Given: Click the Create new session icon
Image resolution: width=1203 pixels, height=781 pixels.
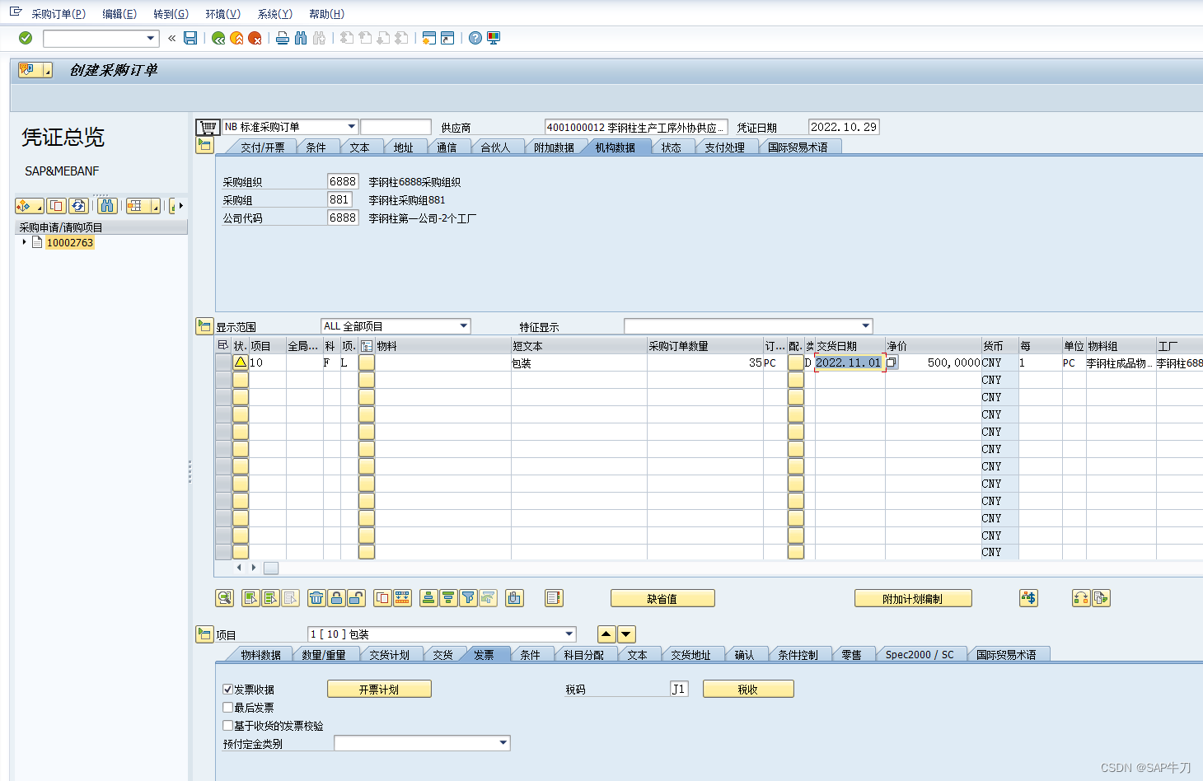Looking at the screenshot, I should pos(429,38).
